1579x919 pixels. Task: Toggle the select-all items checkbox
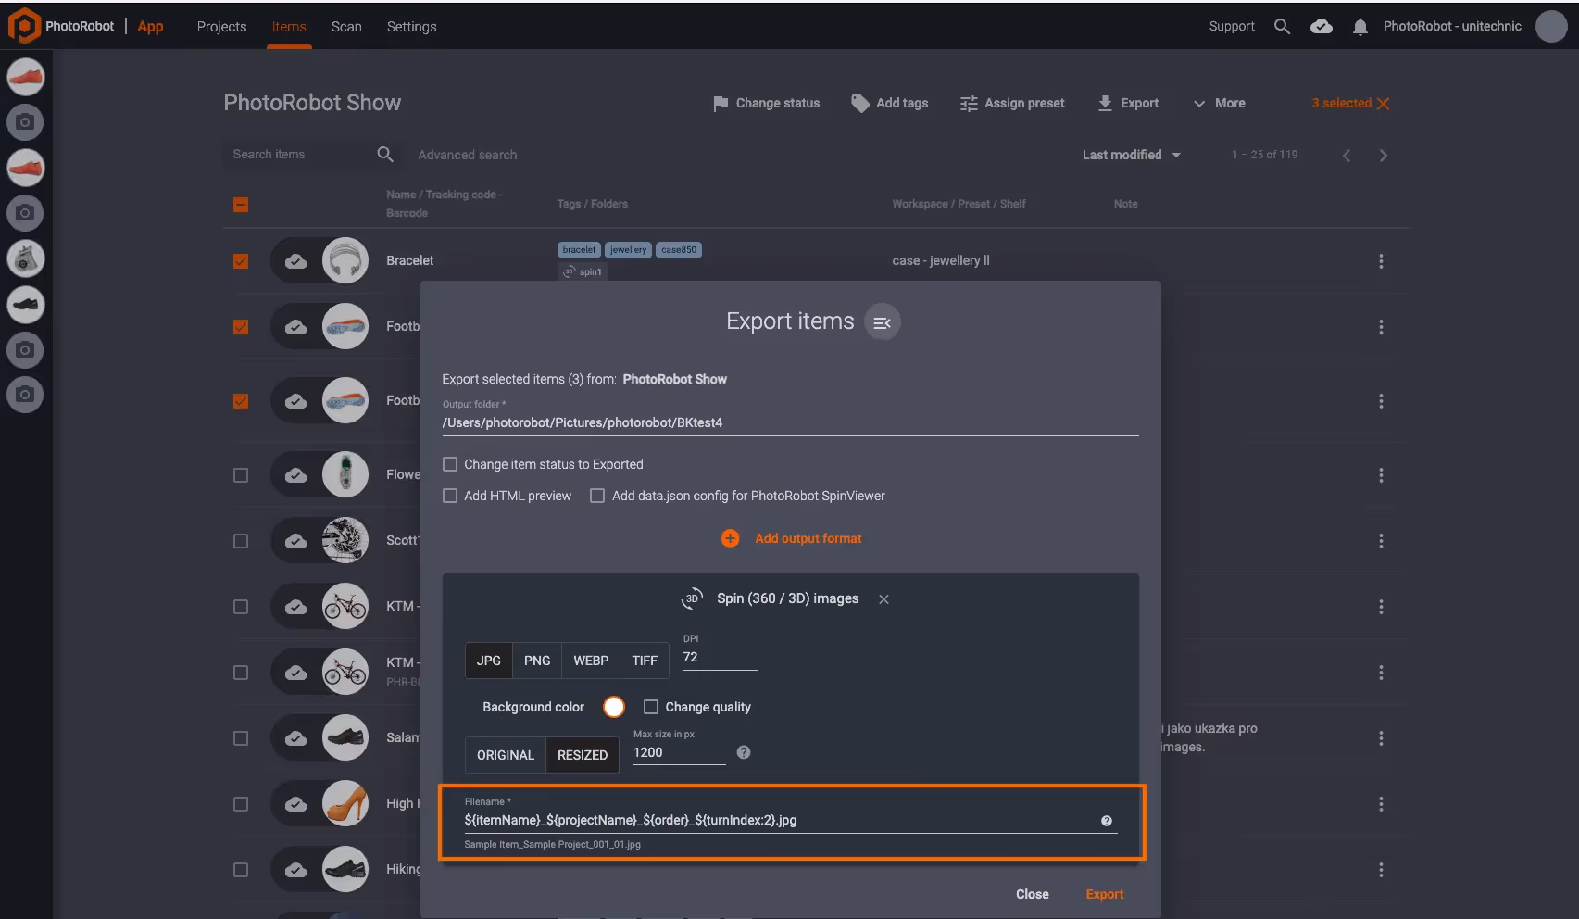point(241,205)
